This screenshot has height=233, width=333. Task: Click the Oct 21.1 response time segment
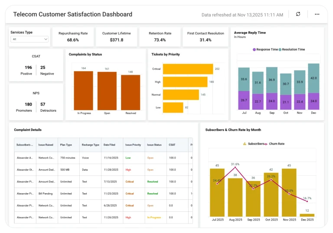point(286,102)
